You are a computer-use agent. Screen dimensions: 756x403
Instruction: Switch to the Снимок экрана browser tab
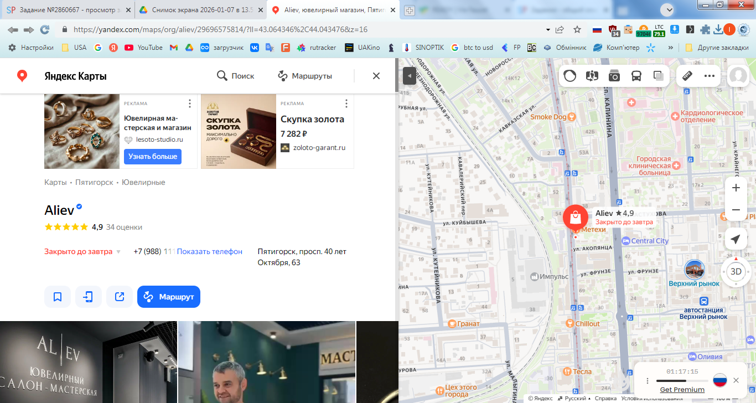(201, 10)
